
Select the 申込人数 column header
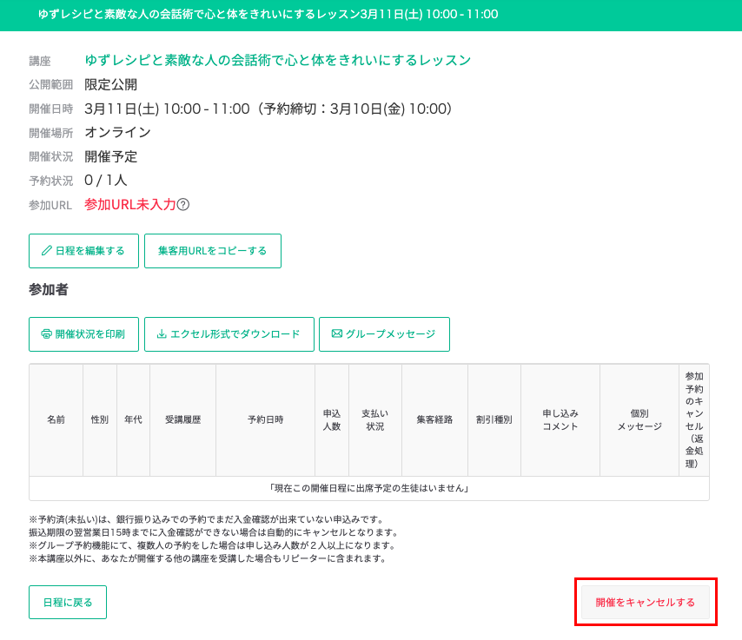tap(332, 419)
